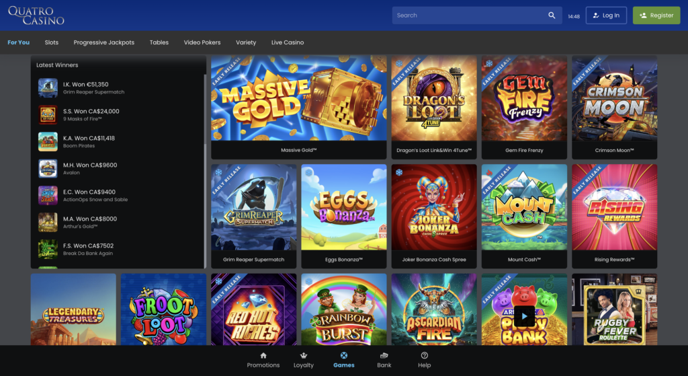Select the Video Pokers tab
The height and width of the screenshot is (376, 688).
click(202, 42)
